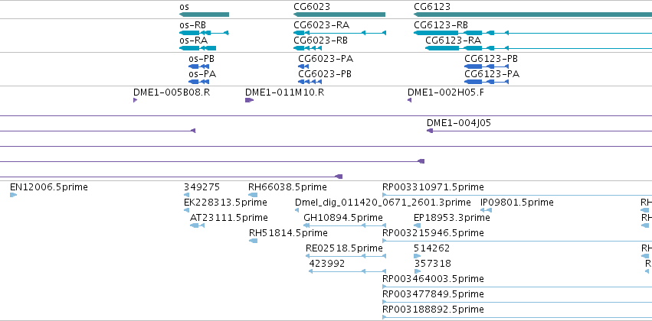Select the RP003310971.5prime EST feature

click(517, 195)
